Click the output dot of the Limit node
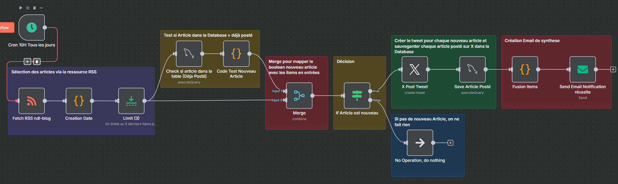Image resolution: width=618 pixels, height=184 pixels. (145, 101)
